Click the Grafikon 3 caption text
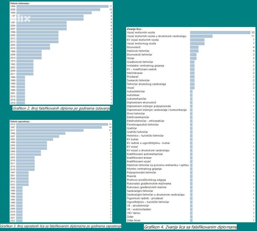The width and height of the screenshot is (257, 231). (x=61, y=226)
